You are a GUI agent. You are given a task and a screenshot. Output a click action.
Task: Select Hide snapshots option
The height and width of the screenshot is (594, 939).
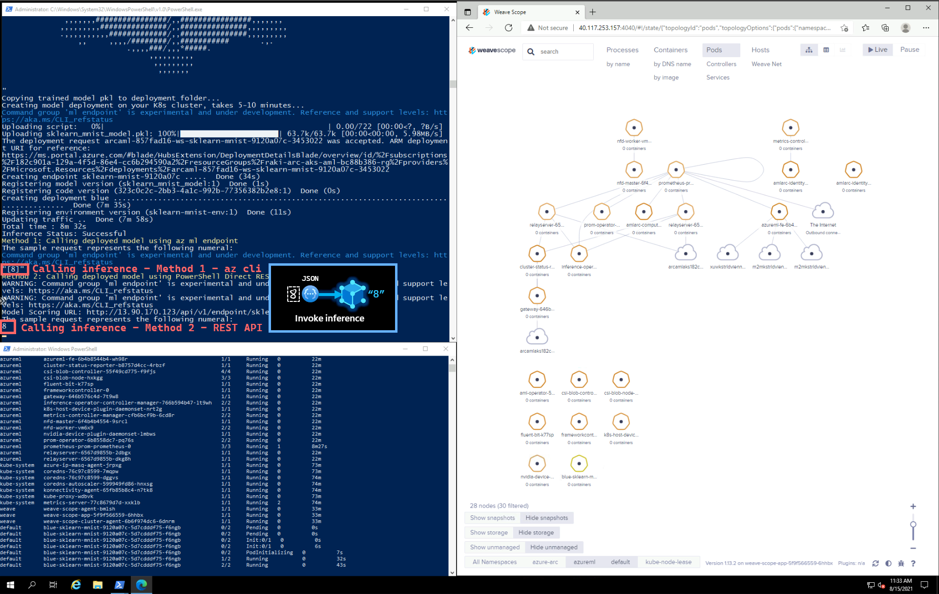coord(546,518)
